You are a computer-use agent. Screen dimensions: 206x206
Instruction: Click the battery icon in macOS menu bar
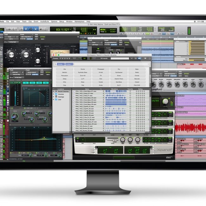[203, 22]
